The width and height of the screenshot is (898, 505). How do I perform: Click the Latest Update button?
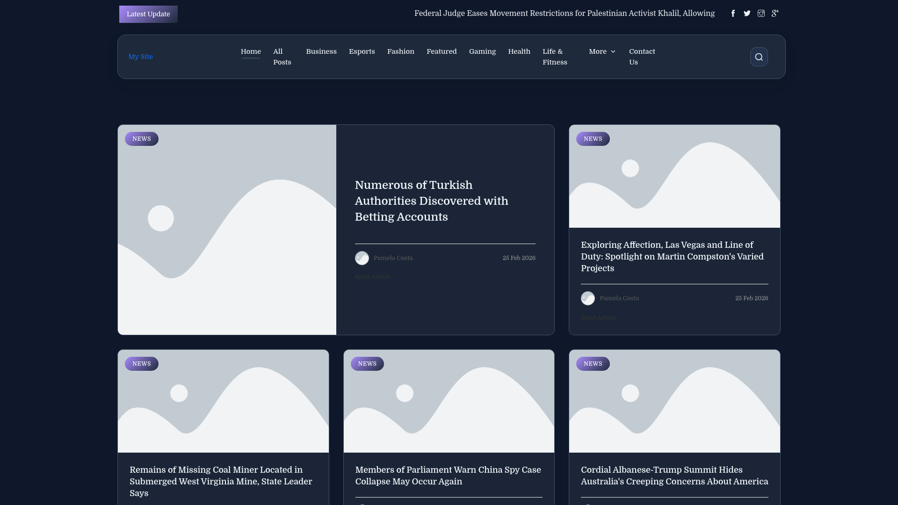click(x=148, y=14)
